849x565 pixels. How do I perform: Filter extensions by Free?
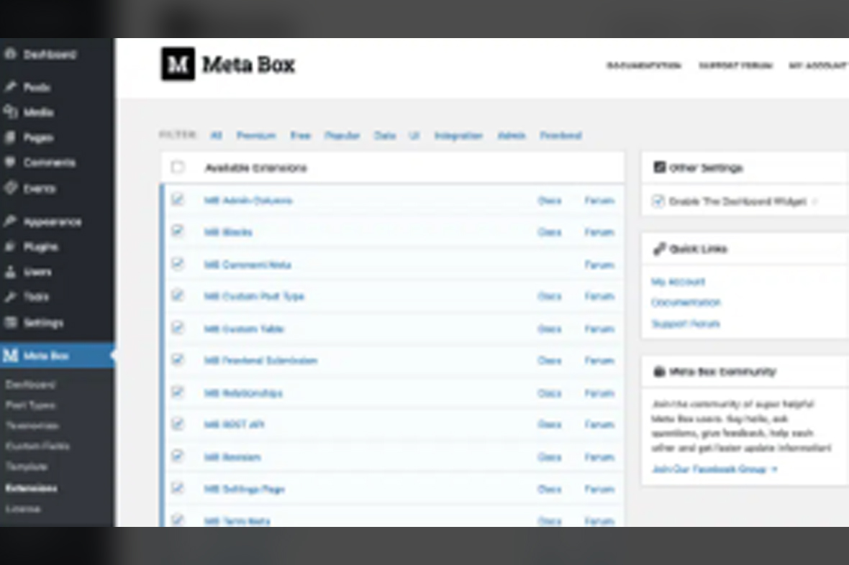point(301,135)
